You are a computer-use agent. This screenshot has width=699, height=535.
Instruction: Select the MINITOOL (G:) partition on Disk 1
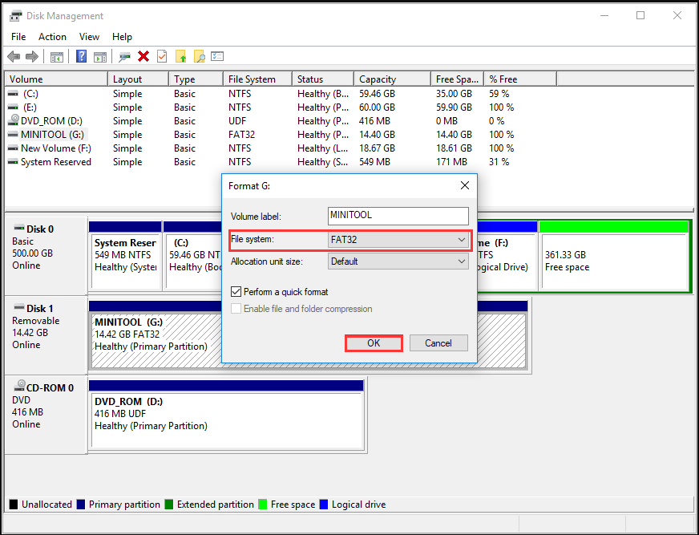click(156, 335)
